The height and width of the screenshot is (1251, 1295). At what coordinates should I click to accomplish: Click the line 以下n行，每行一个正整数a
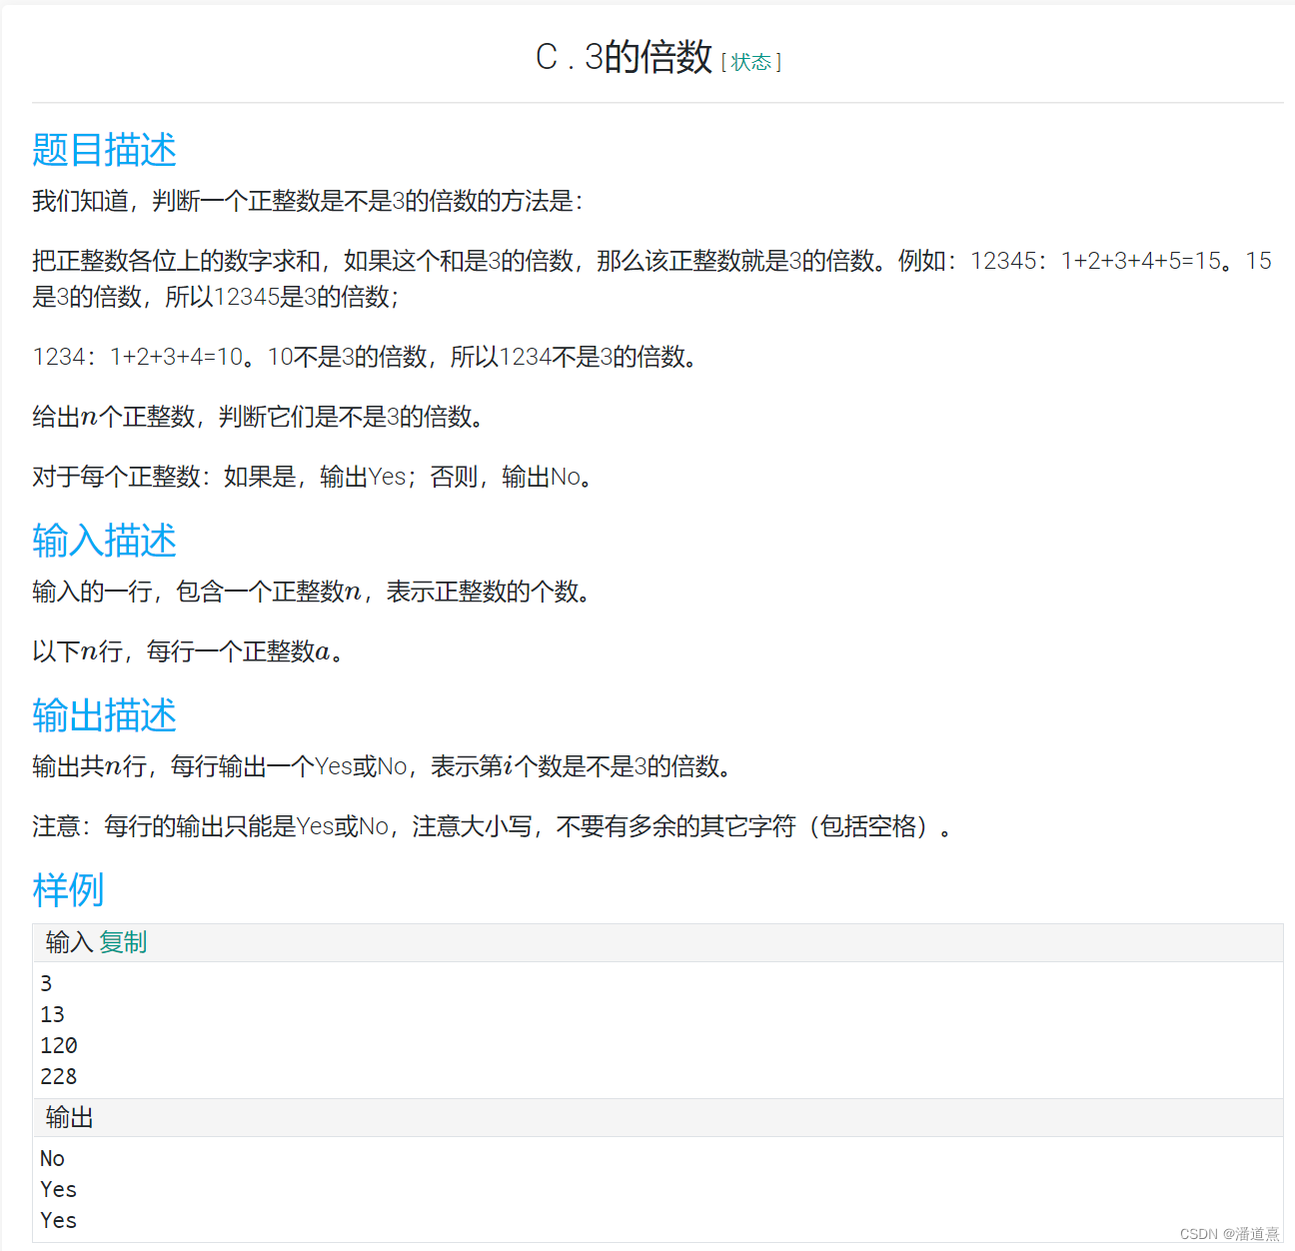(x=188, y=651)
